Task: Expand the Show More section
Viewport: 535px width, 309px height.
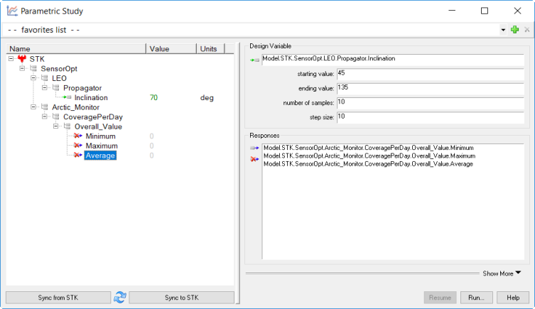Action: click(502, 273)
